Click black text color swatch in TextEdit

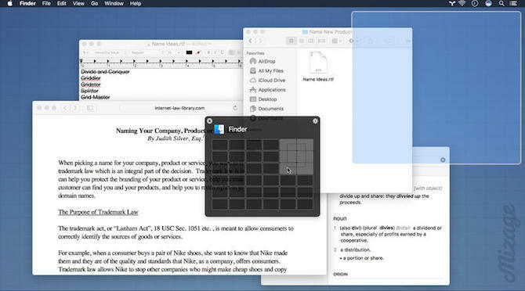point(189,52)
